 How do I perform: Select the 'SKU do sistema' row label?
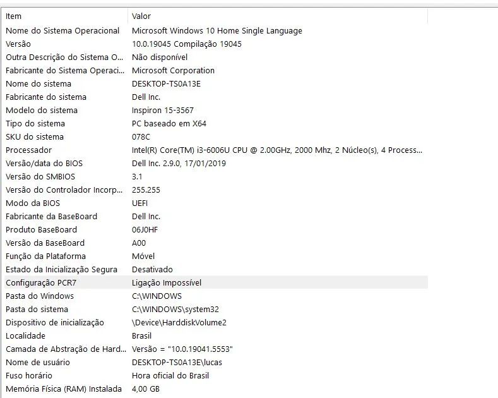click(x=35, y=137)
